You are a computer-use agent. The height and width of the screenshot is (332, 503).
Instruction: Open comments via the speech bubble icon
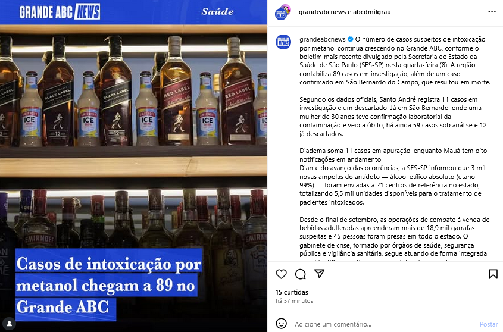300,274
